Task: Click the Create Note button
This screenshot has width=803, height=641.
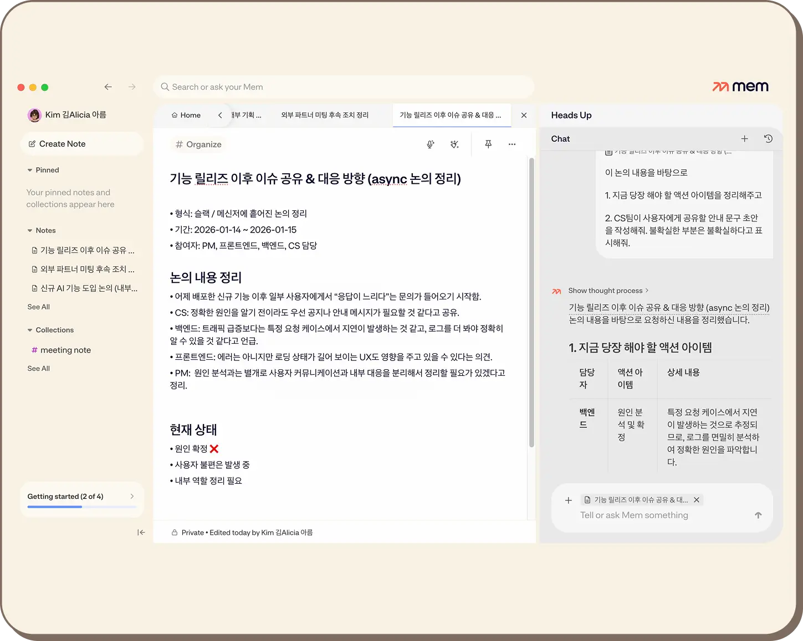Action: click(82, 144)
